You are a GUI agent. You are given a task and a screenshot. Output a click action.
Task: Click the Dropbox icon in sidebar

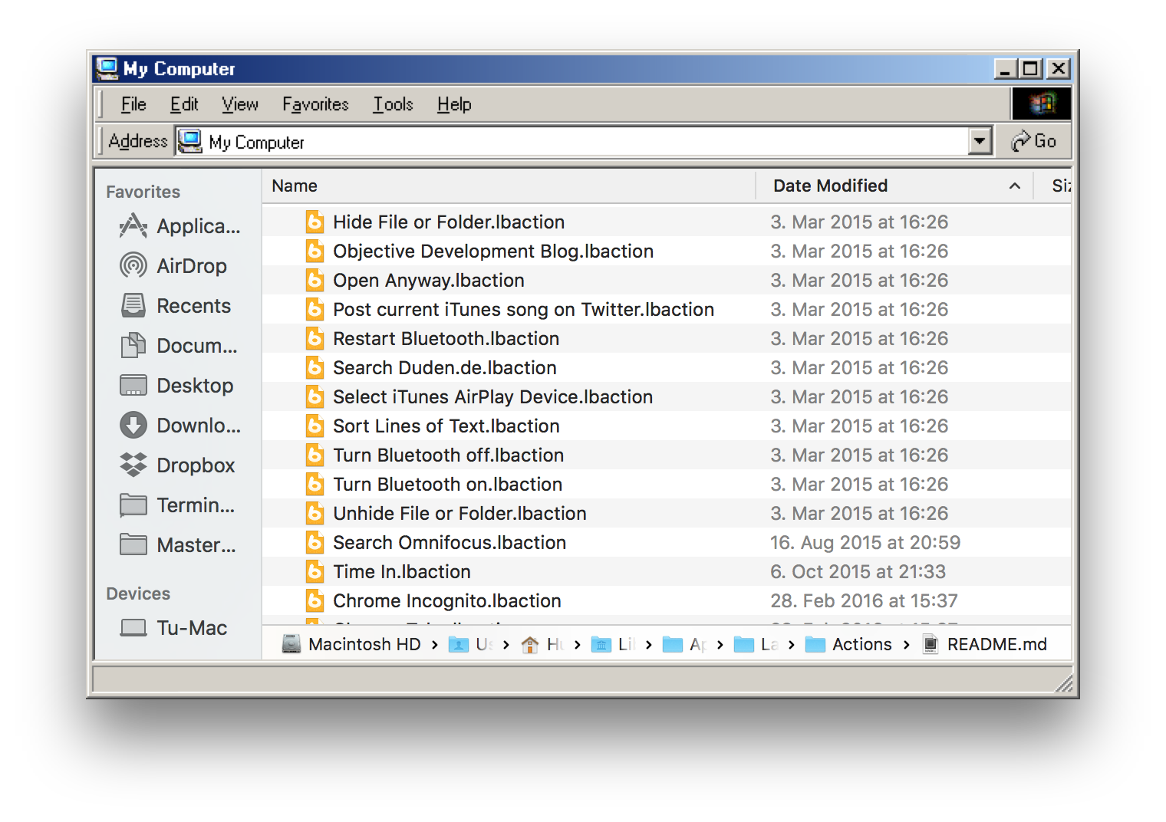coord(133,465)
